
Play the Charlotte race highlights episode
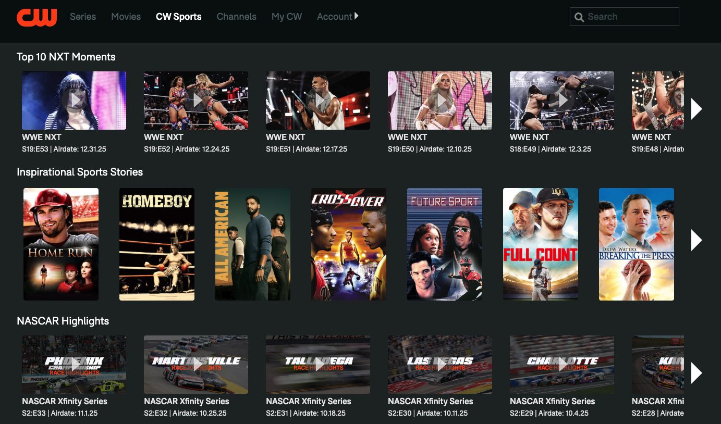pyautogui.click(x=561, y=365)
